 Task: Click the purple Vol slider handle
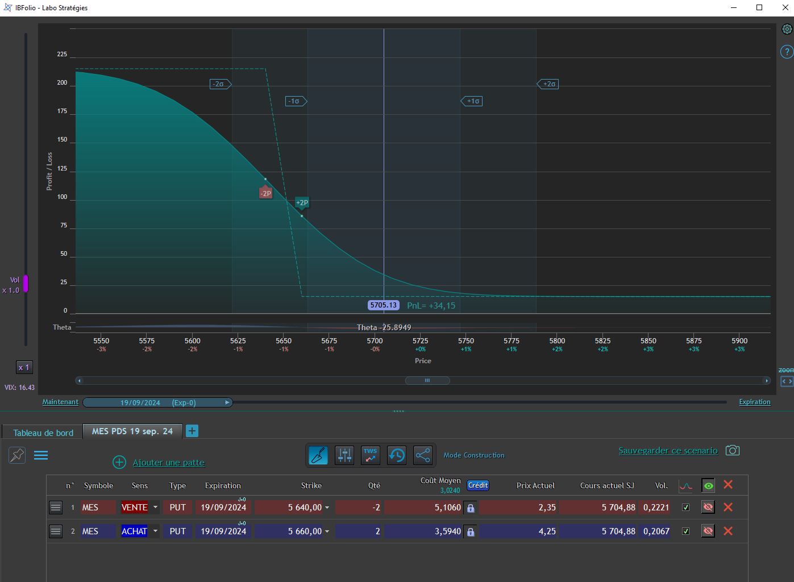click(x=26, y=283)
